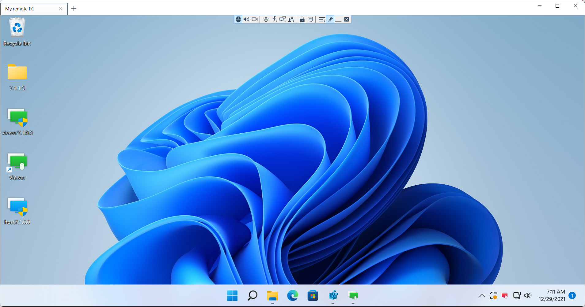Show hidden tray icons chevron
Viewport: 585px width, 307px height.
coord(482,295)
